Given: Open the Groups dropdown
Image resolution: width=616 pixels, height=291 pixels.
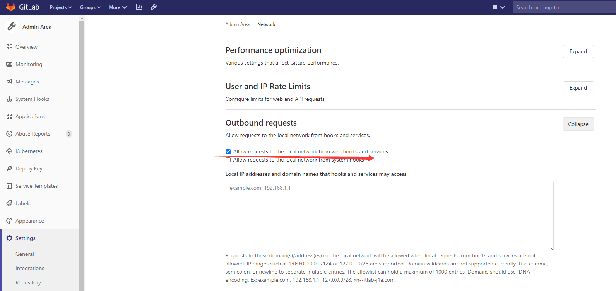Looking at the screenshot, I should click(x=90, y=7).
